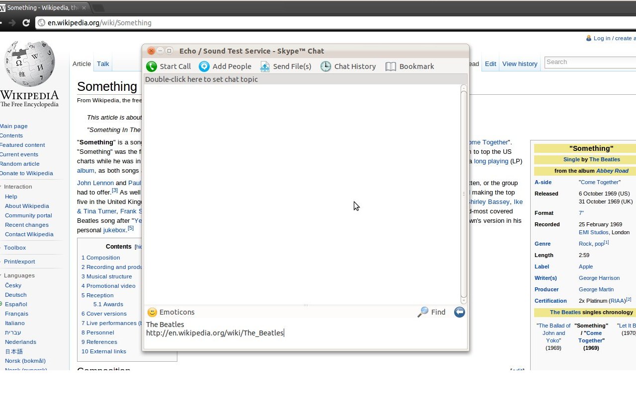Go to Wikipedia Main page link
Image resolution: width=636 pixels, height=397 pixels.
14,126
